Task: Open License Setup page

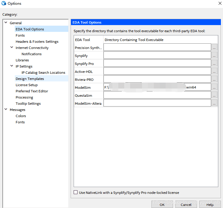Action: [x=27, y=85]
